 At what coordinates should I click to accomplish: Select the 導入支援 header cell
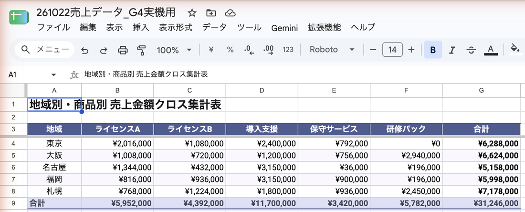(x=262, y=129)
